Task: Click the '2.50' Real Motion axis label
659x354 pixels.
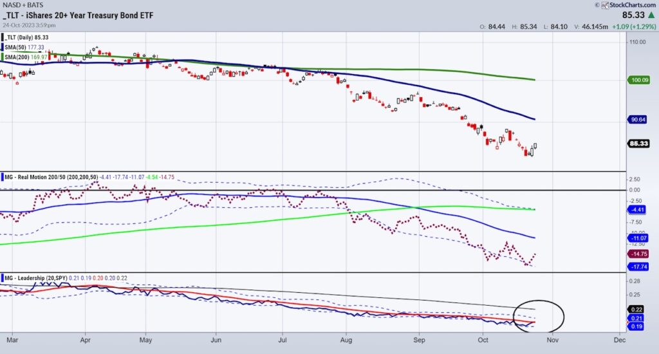Action: [635, 180]
